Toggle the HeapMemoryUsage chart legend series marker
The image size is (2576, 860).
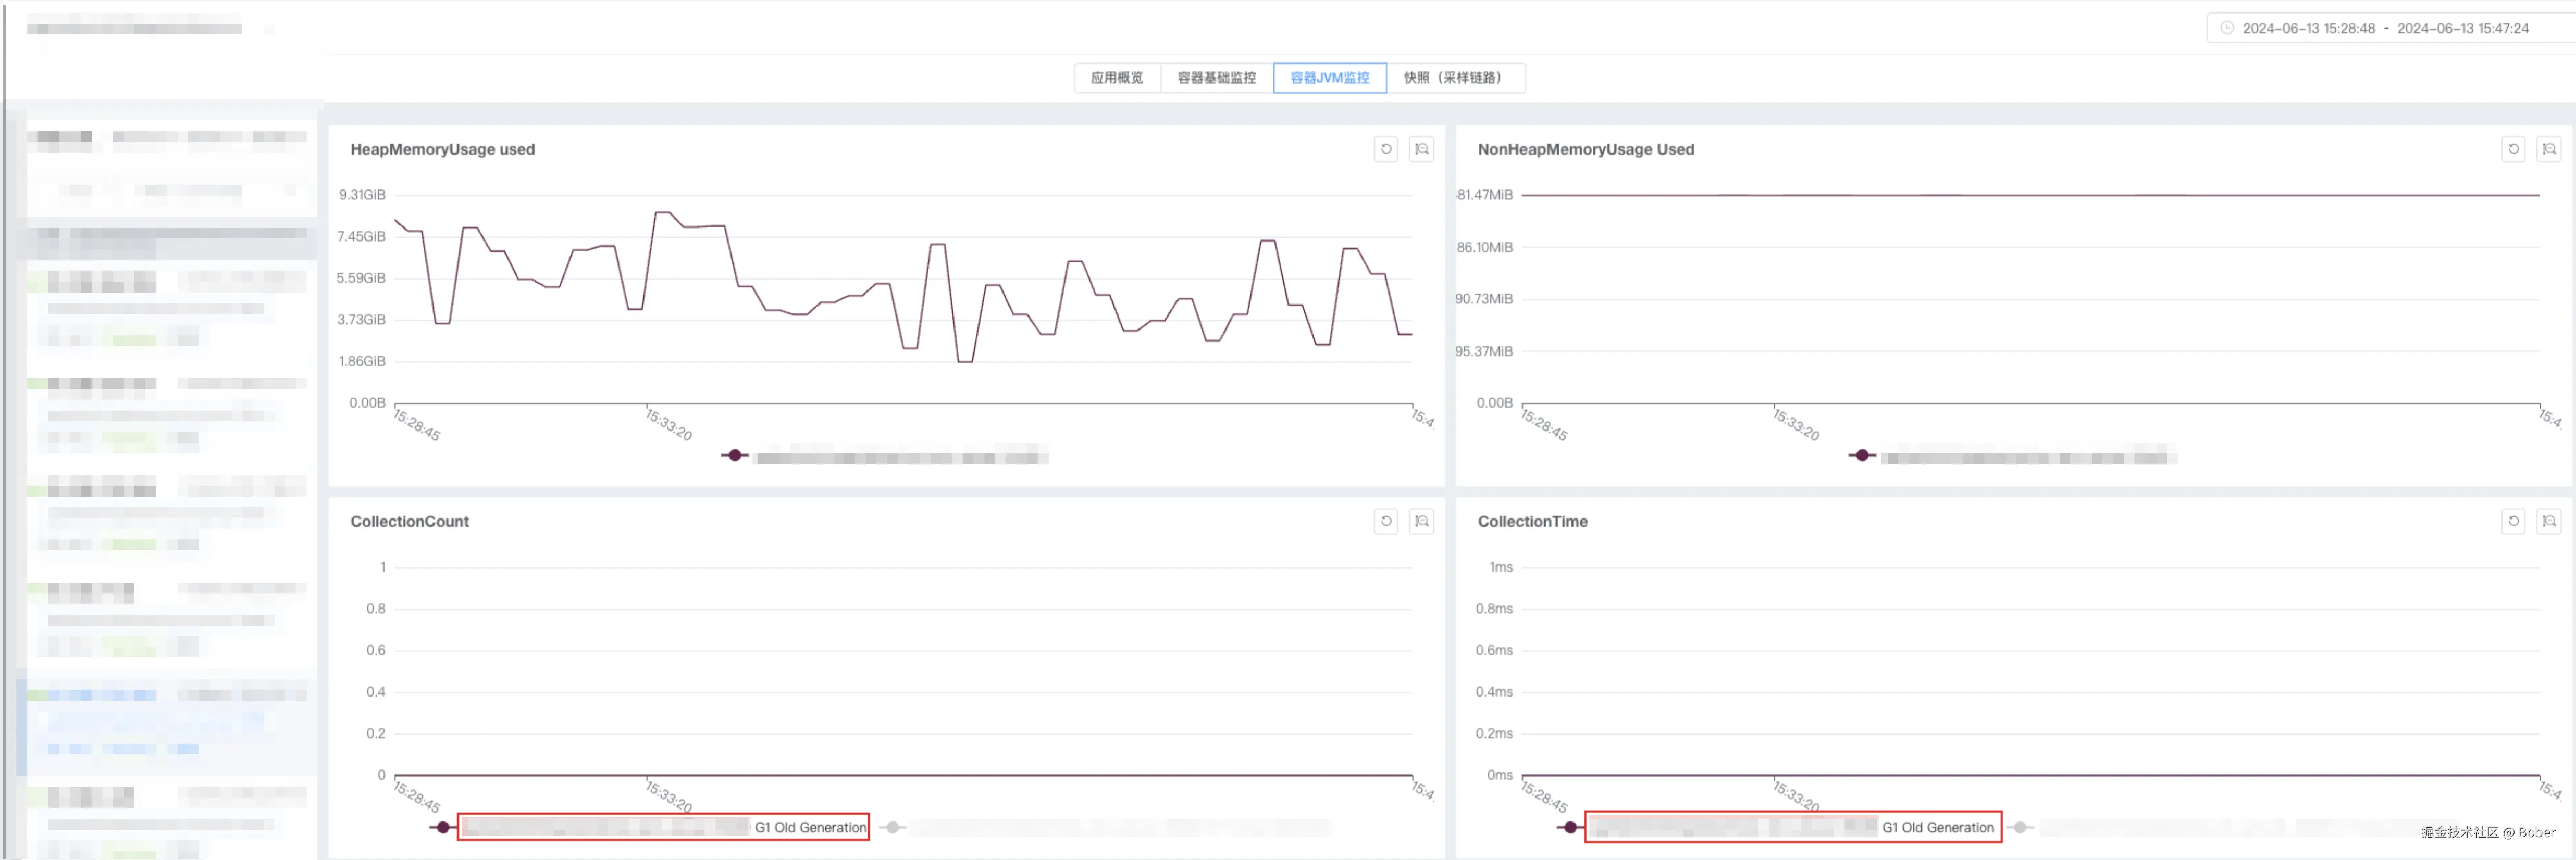(735, 456)
